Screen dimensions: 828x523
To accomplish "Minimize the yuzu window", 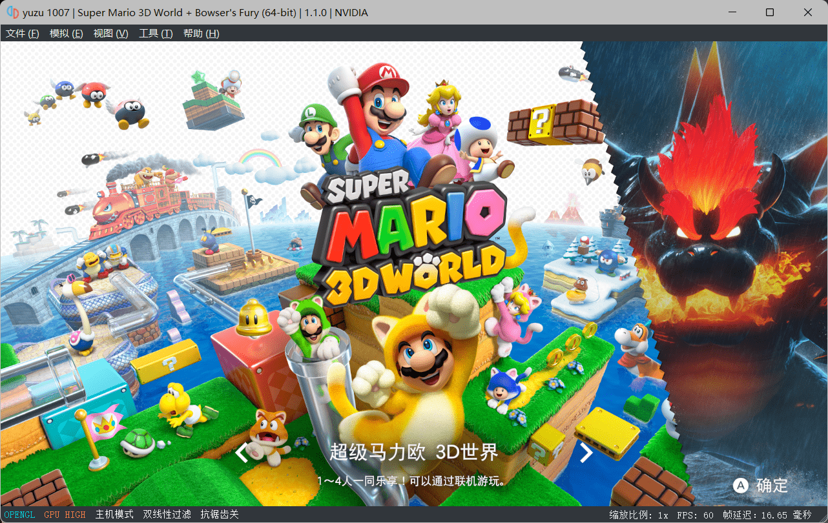I will pos(732,12).
